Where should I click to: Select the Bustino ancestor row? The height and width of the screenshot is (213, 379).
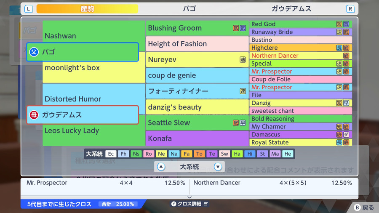pyautogui.click(x=301, y=40)
